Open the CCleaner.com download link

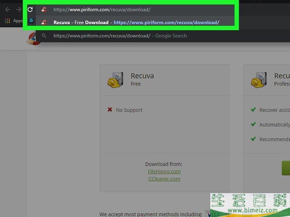point(164,179)
